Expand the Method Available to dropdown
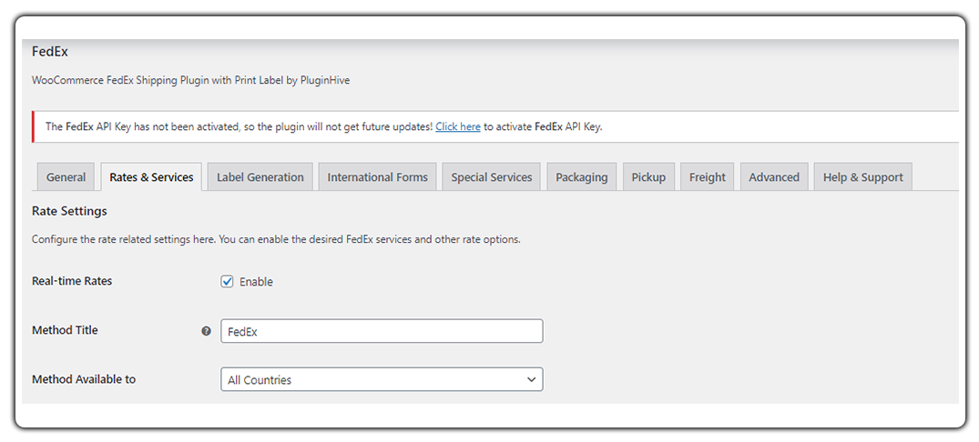This screenshot has height=442, width=979. coord(382,379)
